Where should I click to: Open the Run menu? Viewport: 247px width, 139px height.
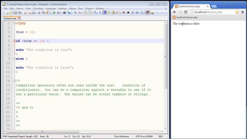pyautogui.click(x=81, y=8)
